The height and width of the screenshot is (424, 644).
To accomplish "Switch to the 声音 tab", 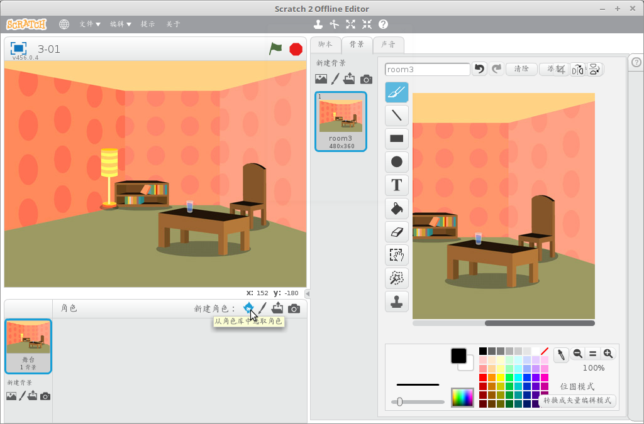I will click(x=388, y=45).
